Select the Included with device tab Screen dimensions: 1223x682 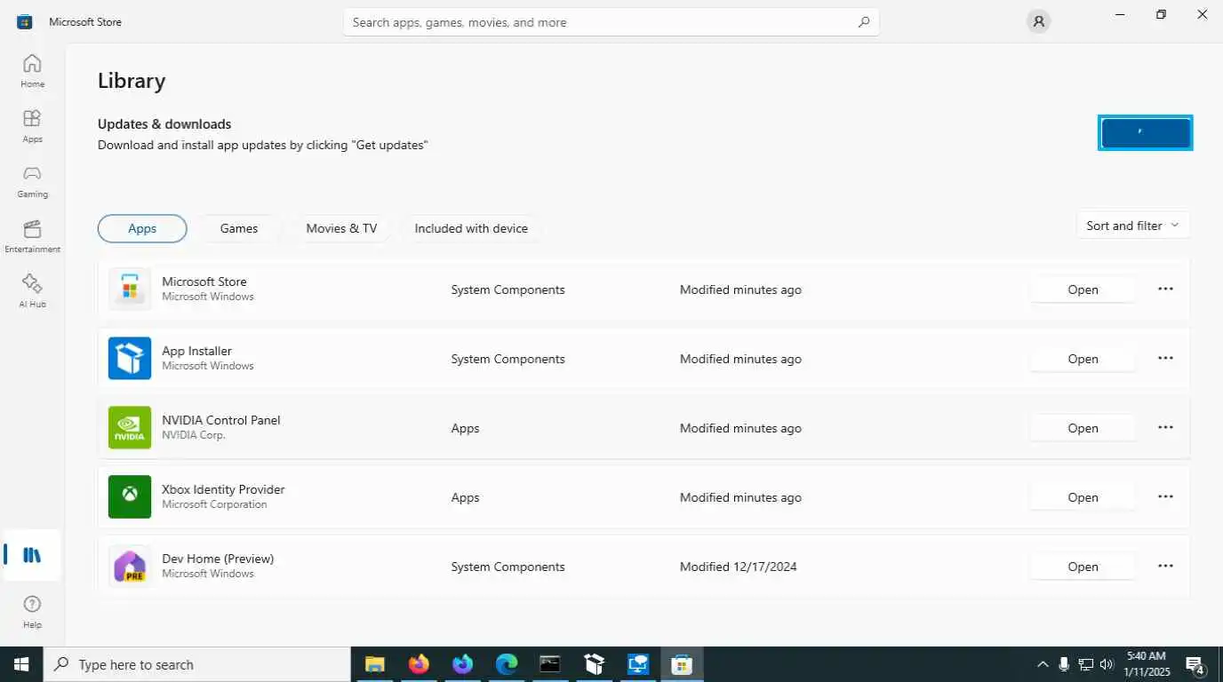click(471, 228)
